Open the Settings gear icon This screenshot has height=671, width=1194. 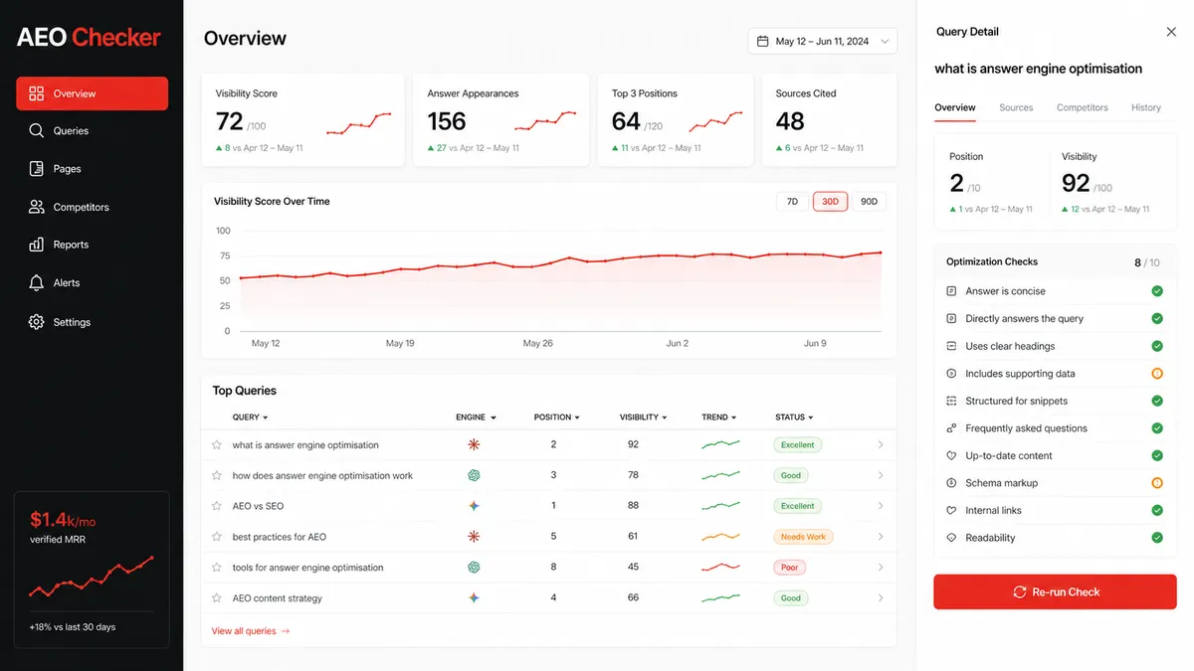[x=37, y=322]
